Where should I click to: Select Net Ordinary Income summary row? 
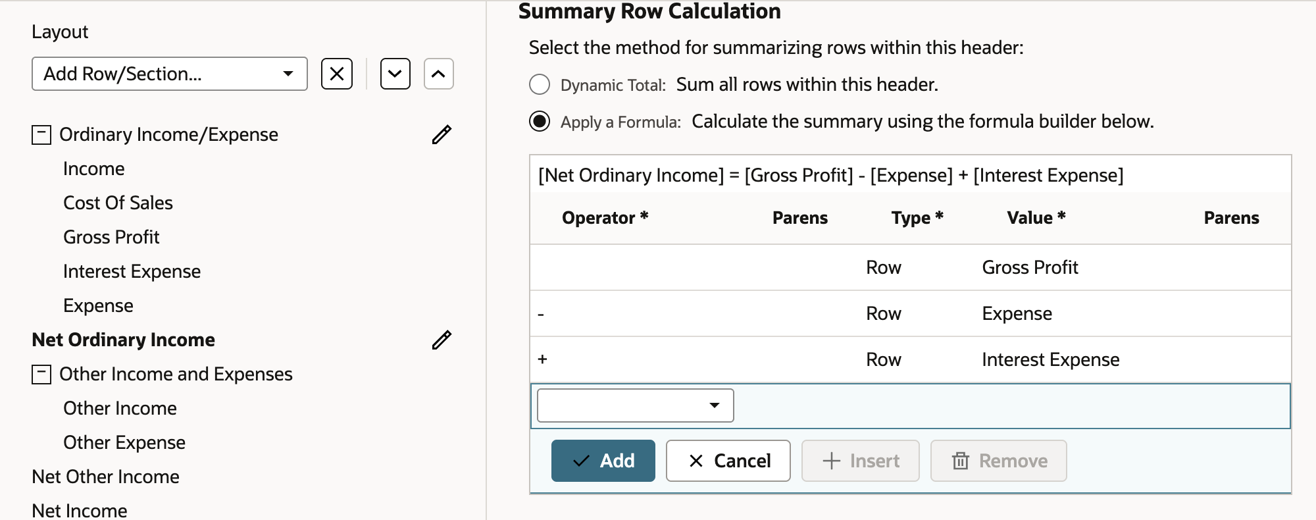coord(124,340)
